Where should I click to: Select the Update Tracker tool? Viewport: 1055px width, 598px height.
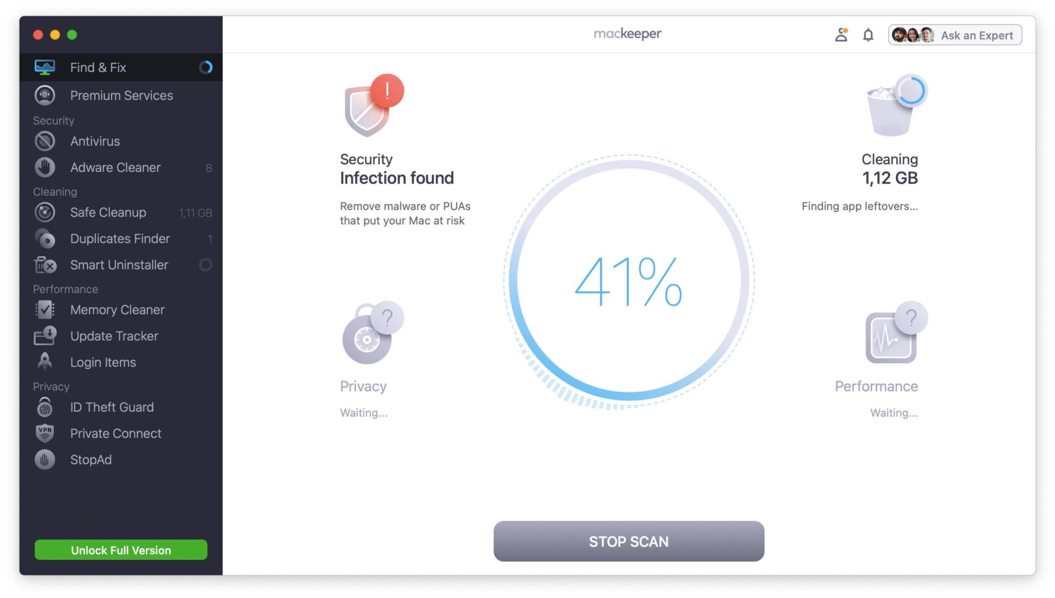pos(114,336)
